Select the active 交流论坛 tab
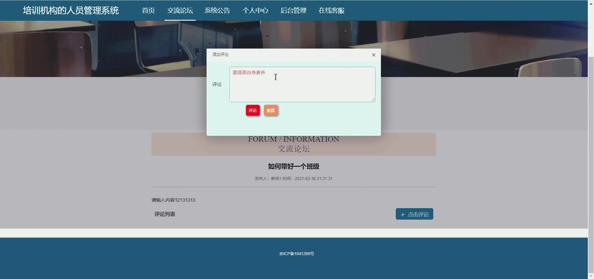Screen dimensions: 594x279 [x=180, y=10]
